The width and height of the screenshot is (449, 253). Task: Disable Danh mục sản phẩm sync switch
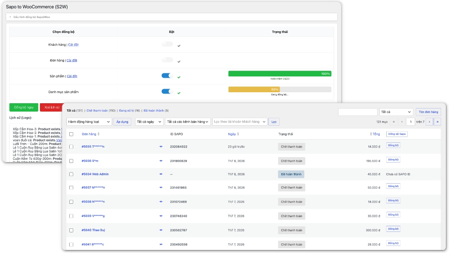[167, 91]
